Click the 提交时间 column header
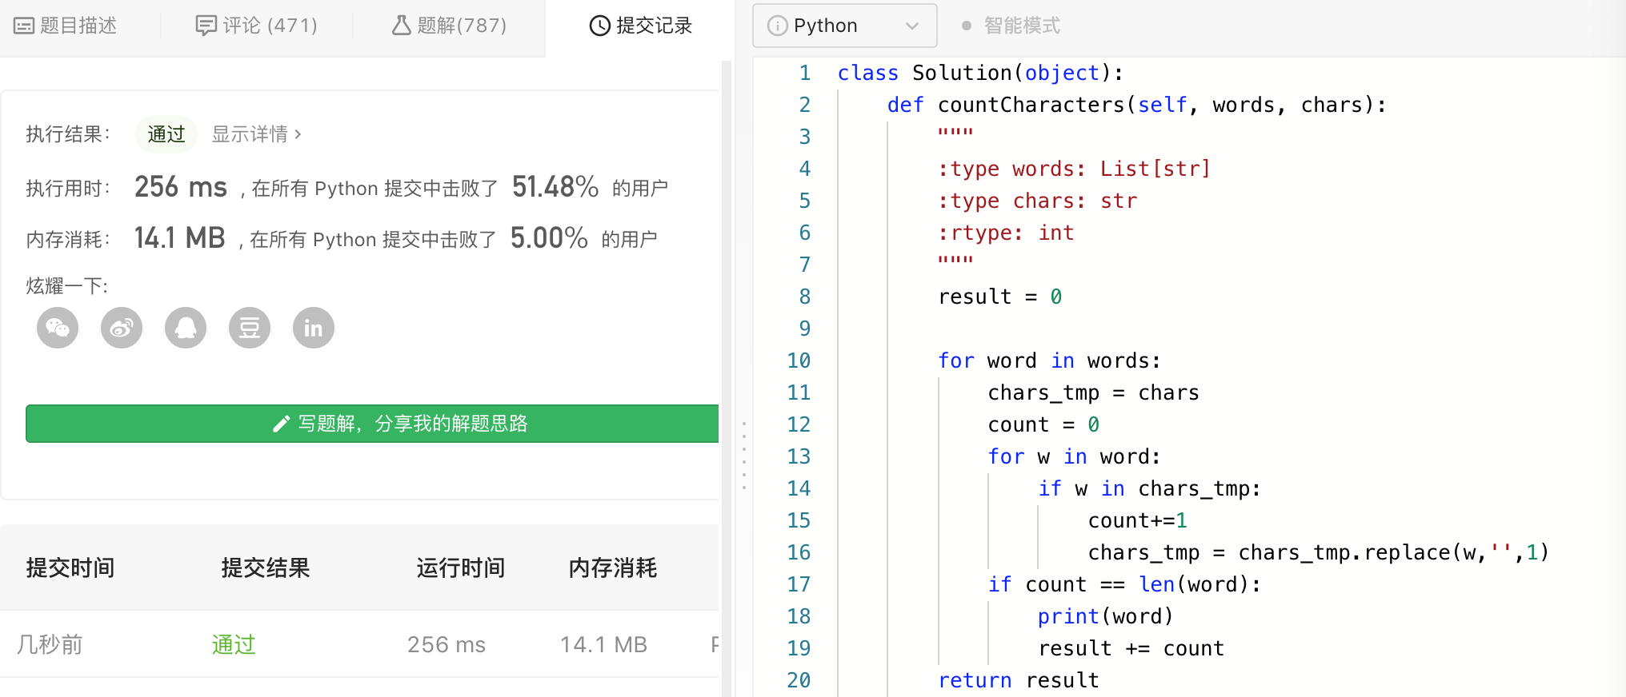 (70, 568)
